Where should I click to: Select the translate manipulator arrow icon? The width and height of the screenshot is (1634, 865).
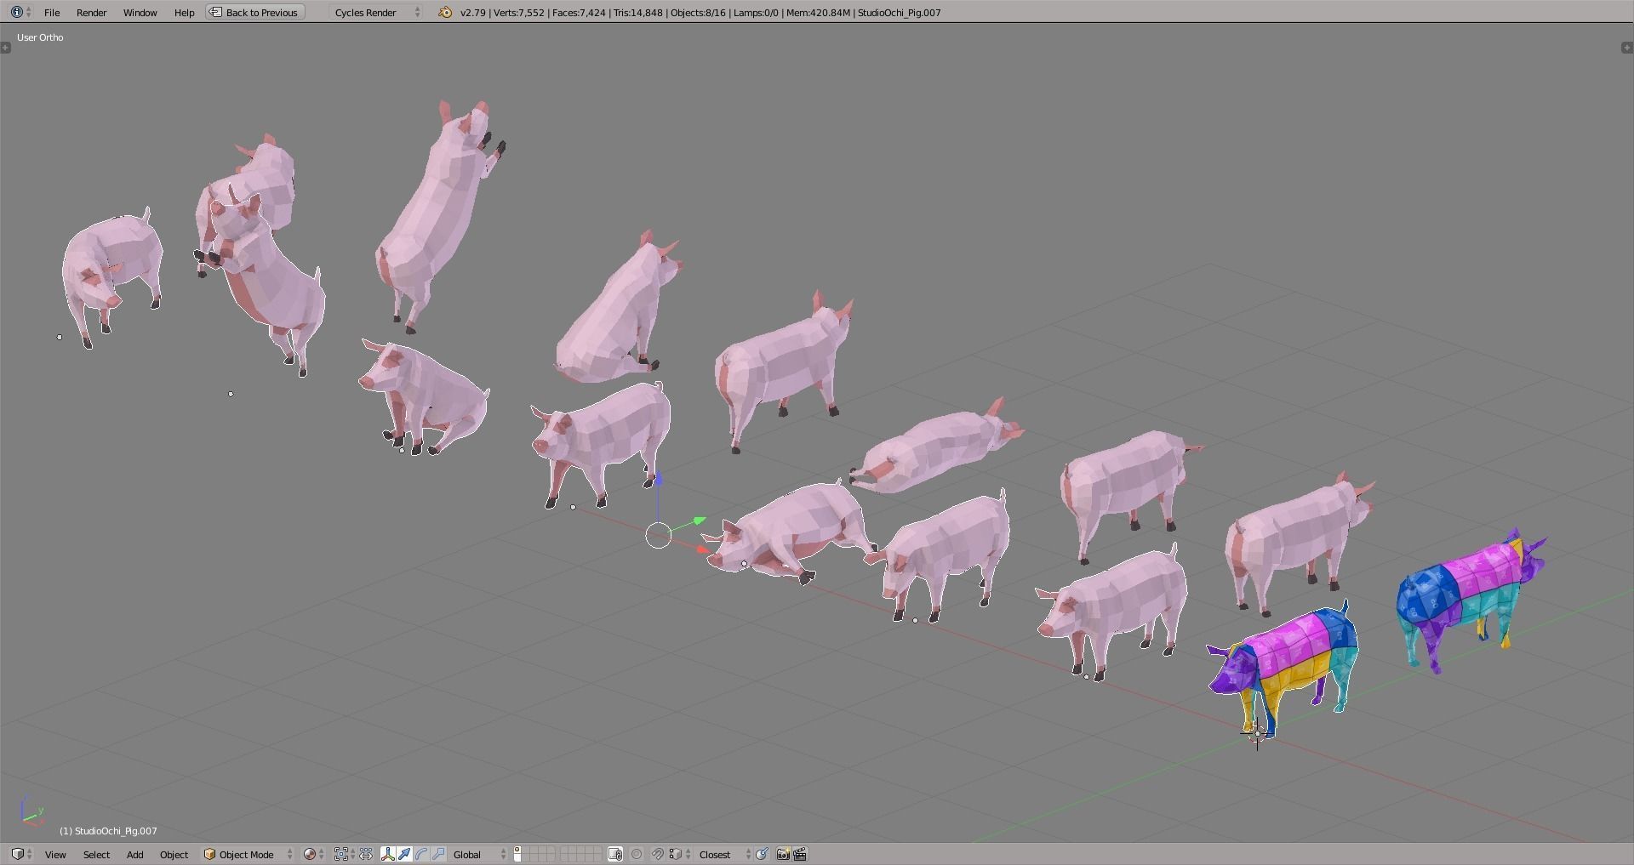[405, 854]
